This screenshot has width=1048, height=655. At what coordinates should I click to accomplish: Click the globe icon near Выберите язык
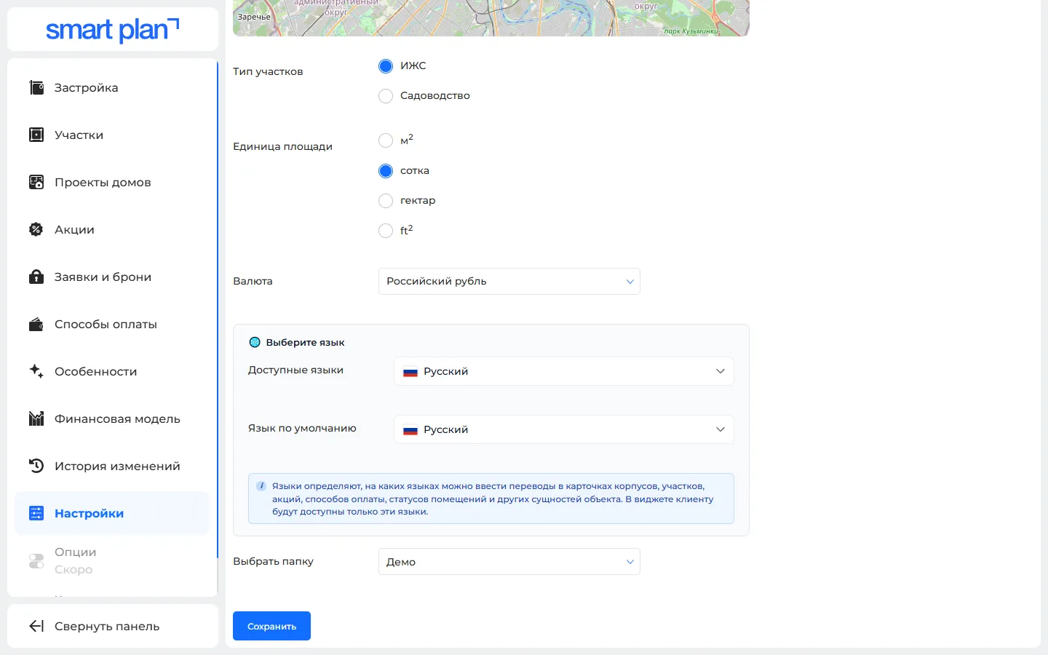[x=255, y=342]
